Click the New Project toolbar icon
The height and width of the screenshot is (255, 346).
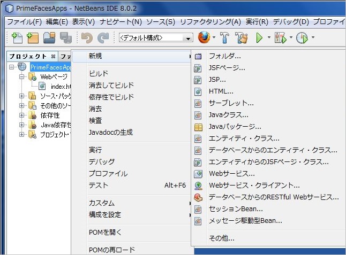[x=33, y=37]
